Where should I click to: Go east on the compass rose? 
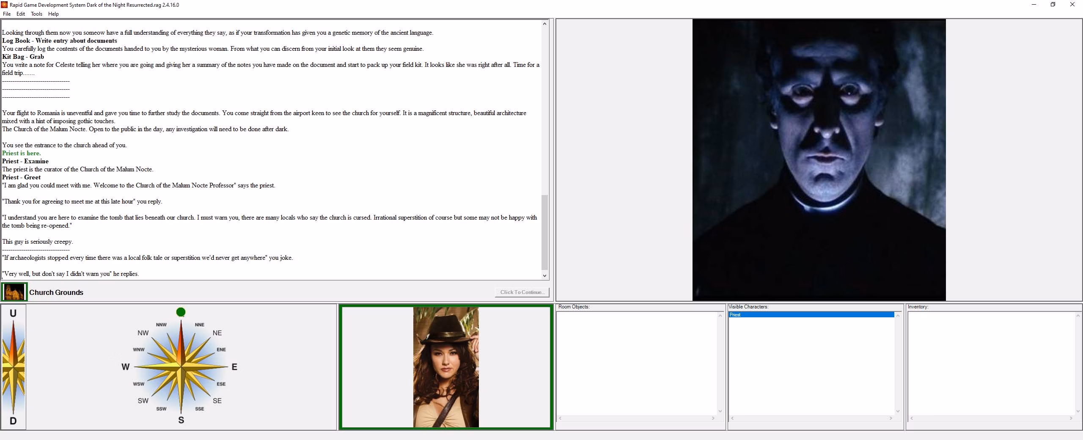click(234, 367)
